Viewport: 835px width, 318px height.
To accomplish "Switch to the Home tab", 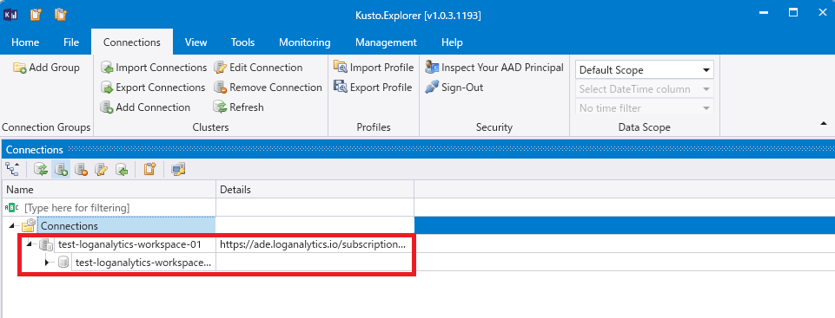I will (25, 42).
